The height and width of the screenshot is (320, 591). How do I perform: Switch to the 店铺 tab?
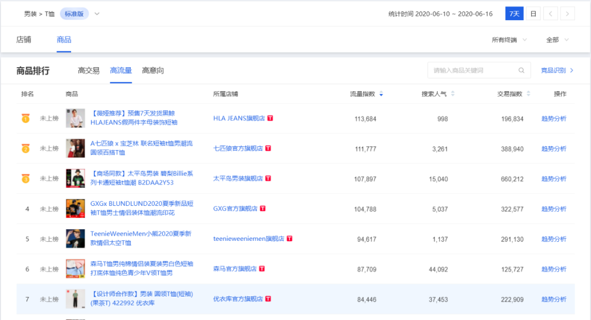24,40
